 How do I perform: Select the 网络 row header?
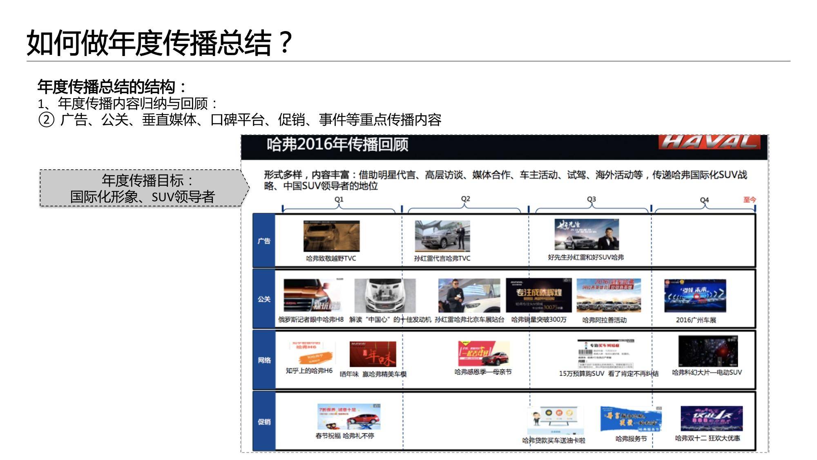(x=264, y=360)
